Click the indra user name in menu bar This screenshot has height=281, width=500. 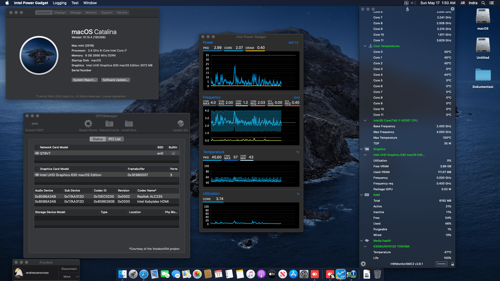click(473, 3)
